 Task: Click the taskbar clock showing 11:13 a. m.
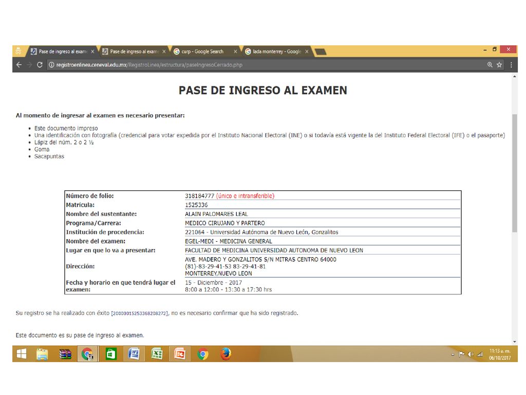(x=500, y=354)
